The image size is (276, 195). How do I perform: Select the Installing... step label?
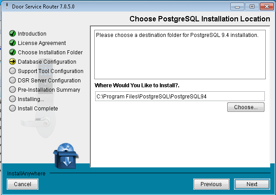pos(31,99)
